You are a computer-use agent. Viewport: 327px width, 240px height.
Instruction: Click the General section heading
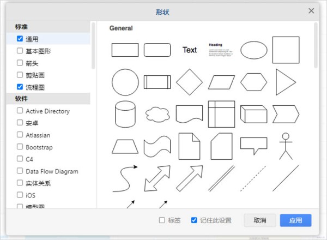121,28
